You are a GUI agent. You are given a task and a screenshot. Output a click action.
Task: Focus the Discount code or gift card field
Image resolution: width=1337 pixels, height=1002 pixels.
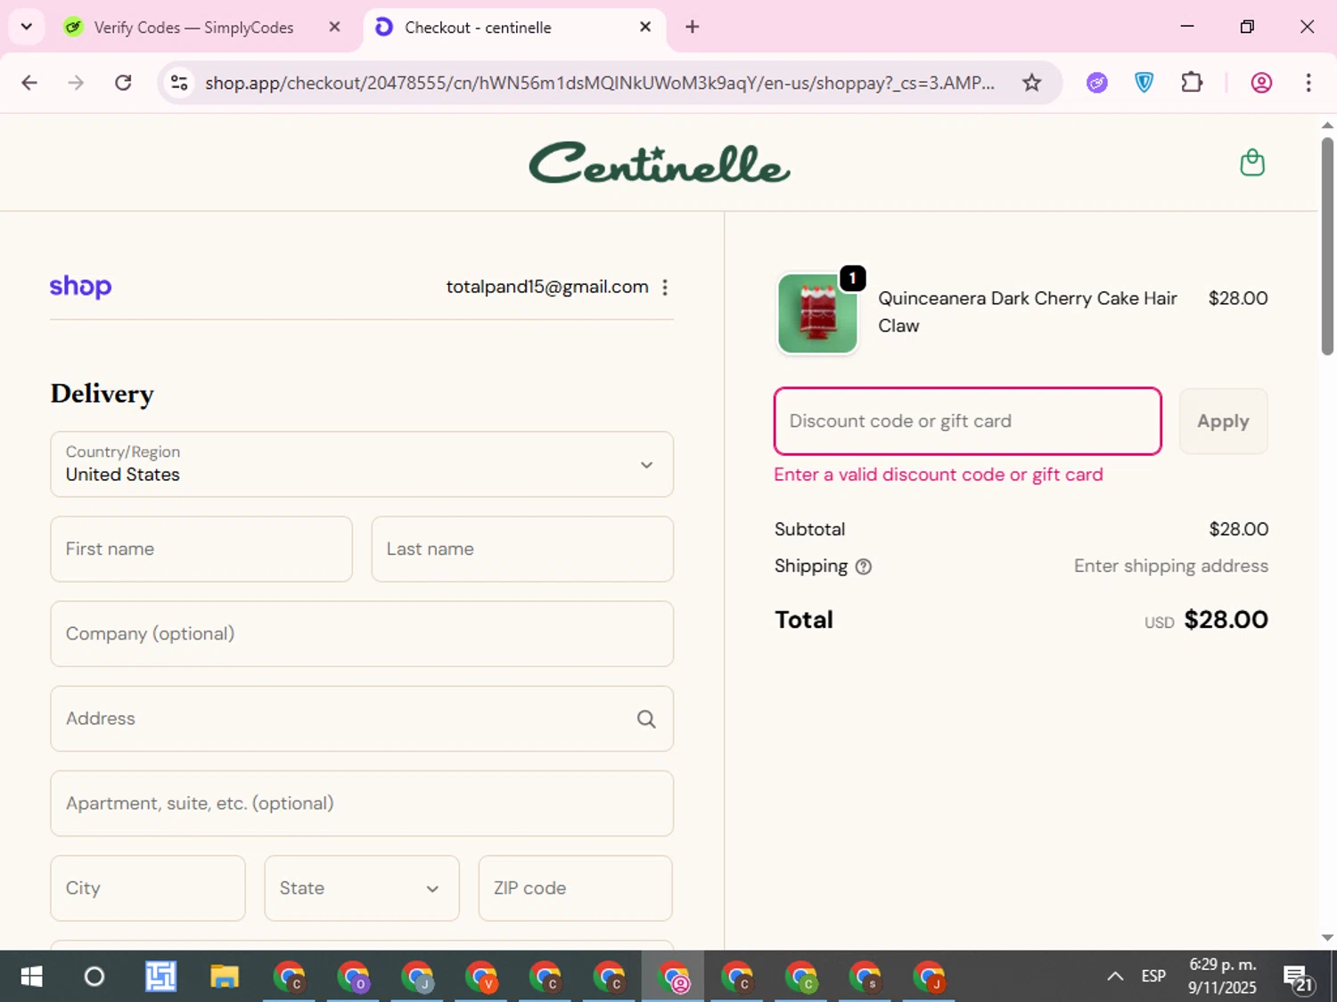[968, 421]
